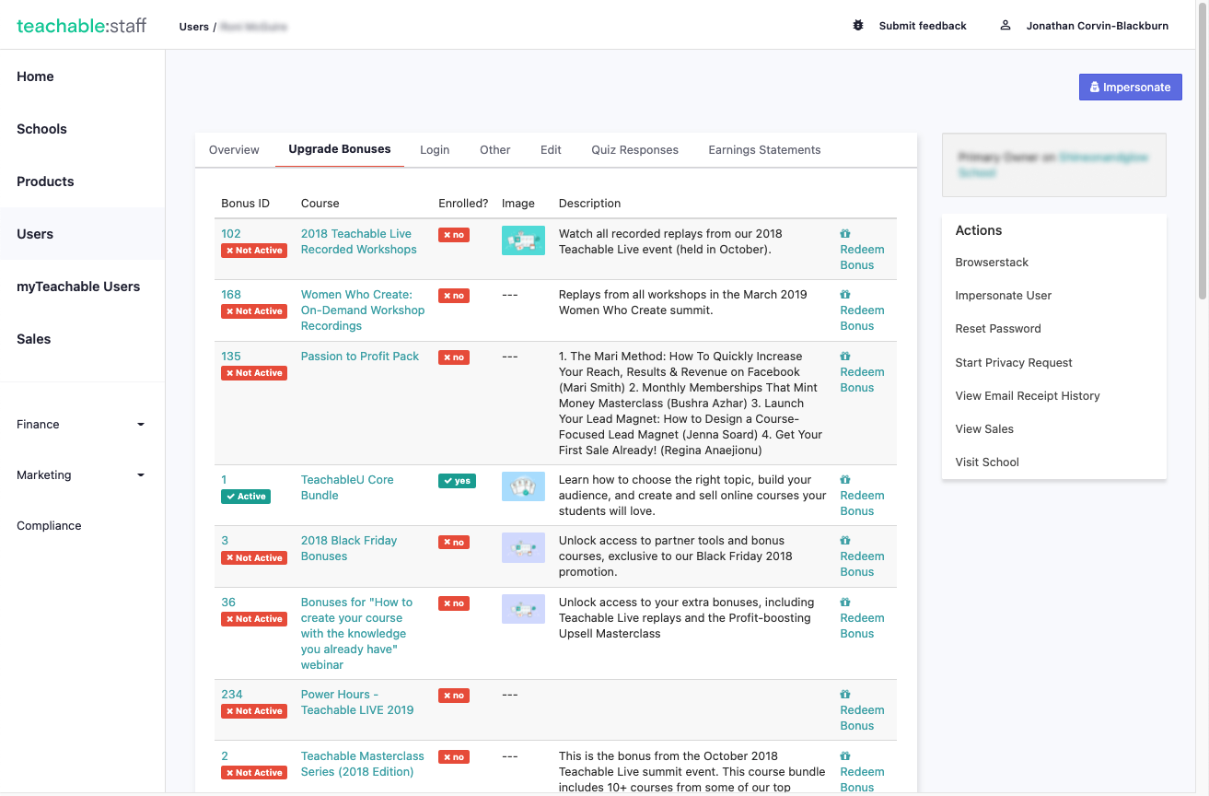Click Impersonate User action
The image size is (1209, 796).
(1003, 296)
